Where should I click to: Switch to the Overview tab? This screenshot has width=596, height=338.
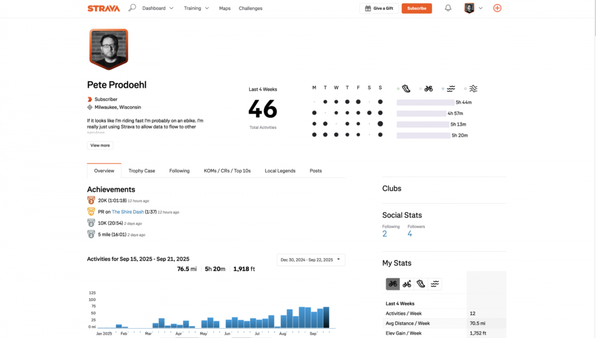104,170
